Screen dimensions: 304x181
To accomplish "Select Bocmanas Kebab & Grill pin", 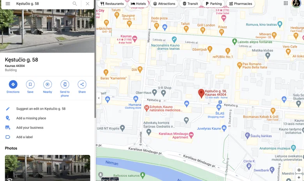I will point(273,111).
